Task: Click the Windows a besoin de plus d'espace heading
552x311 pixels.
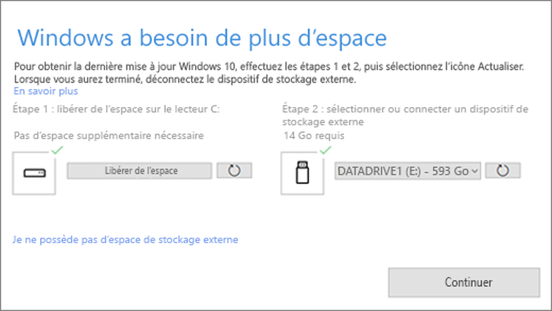Action: (202, 38)
